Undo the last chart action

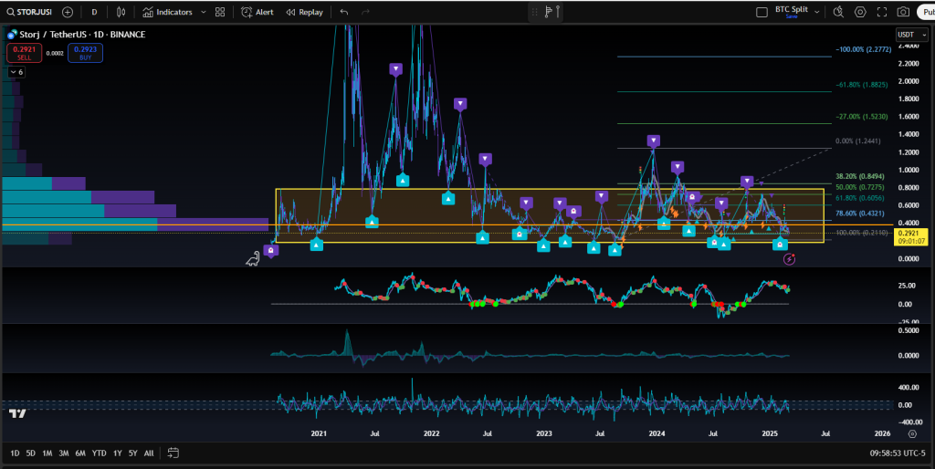343,12
